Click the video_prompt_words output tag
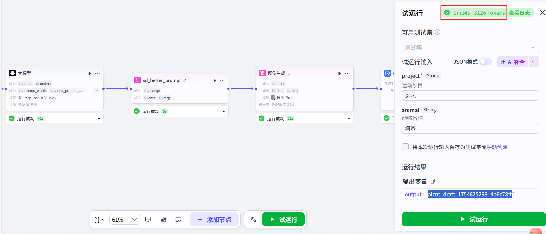The width and height of the screenshot is (546, 234). click(69, 91)
